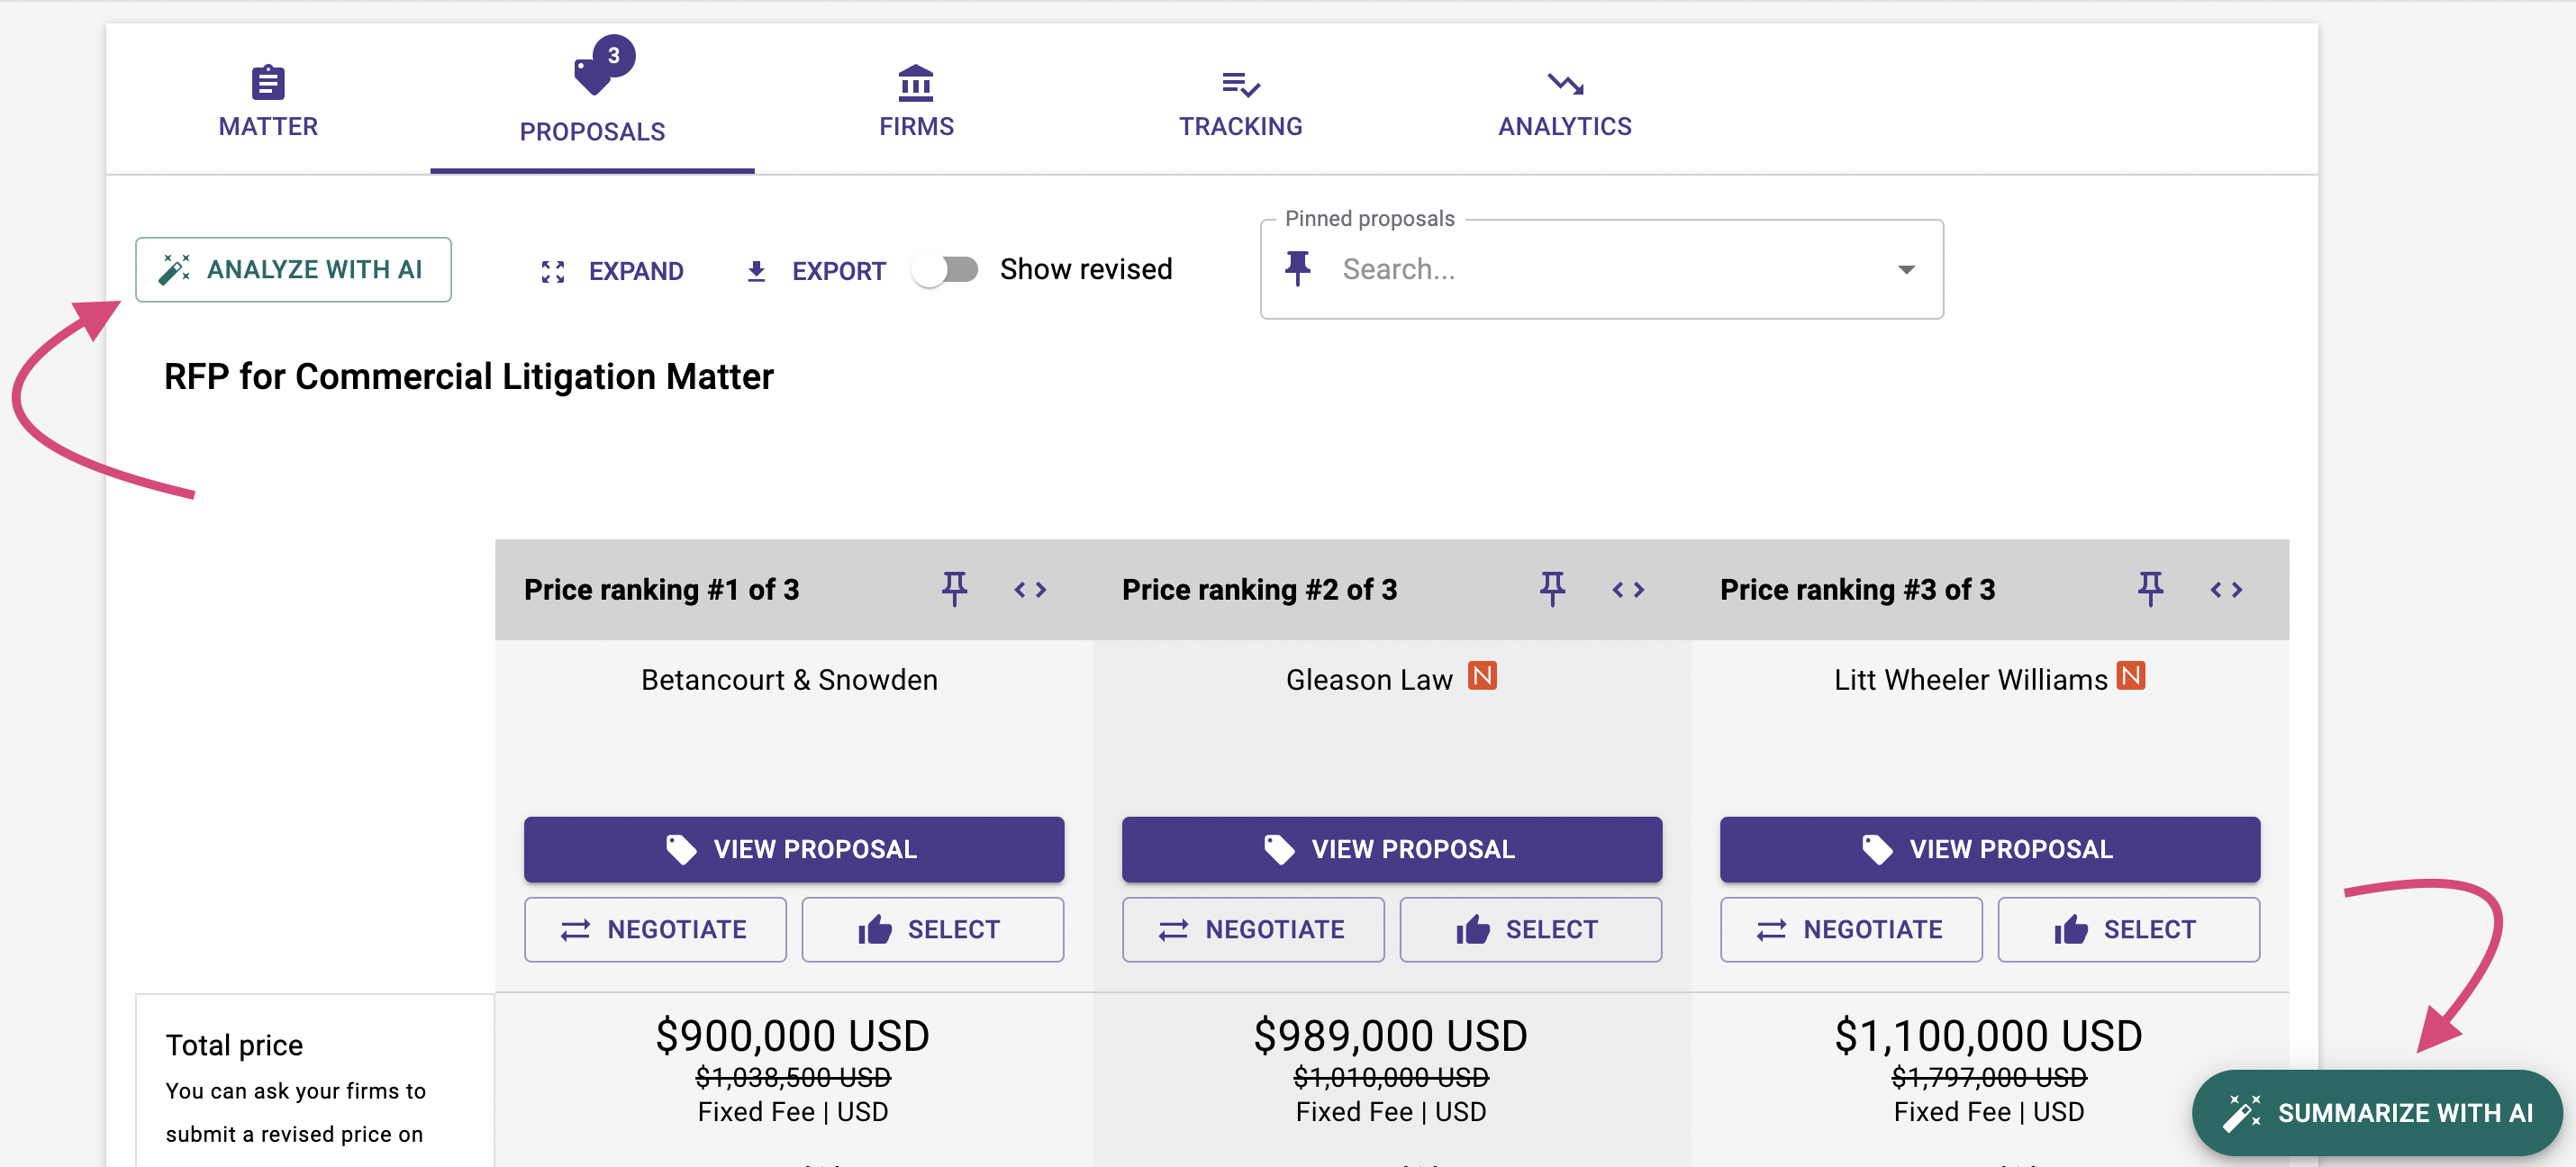Screen dimensions: 2576x1167
Task: Click the Expand fullscreen icon
Action: click(x=552, y=269)
